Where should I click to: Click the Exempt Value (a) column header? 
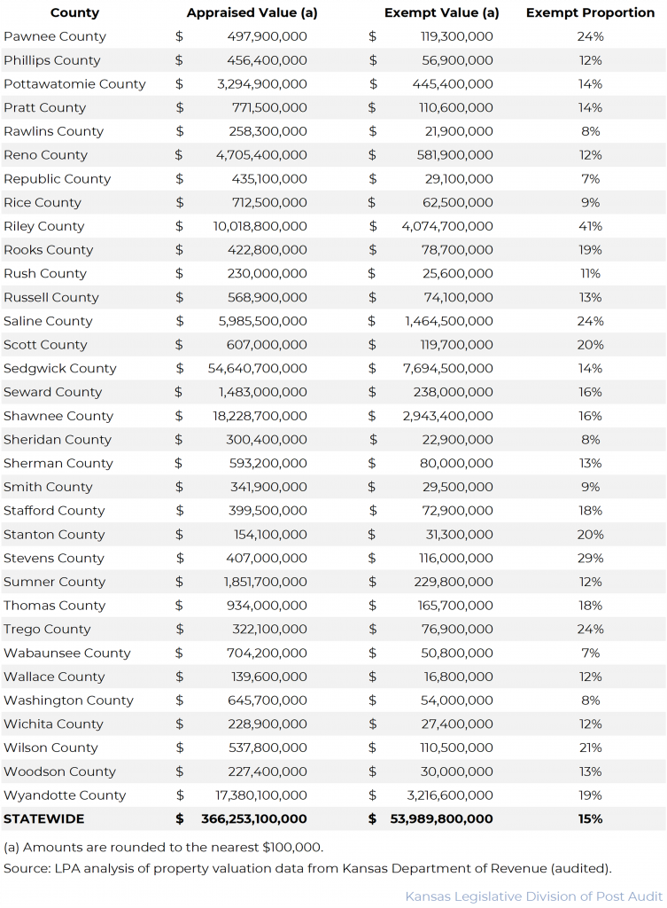[x=442, y=13]
